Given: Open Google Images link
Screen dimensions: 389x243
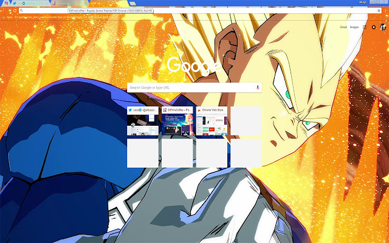Looking at the screenshot, I should coord(354,27).
